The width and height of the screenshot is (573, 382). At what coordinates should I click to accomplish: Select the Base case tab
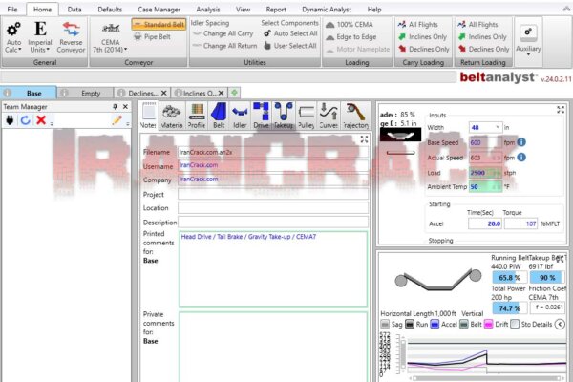click(29, 93)
